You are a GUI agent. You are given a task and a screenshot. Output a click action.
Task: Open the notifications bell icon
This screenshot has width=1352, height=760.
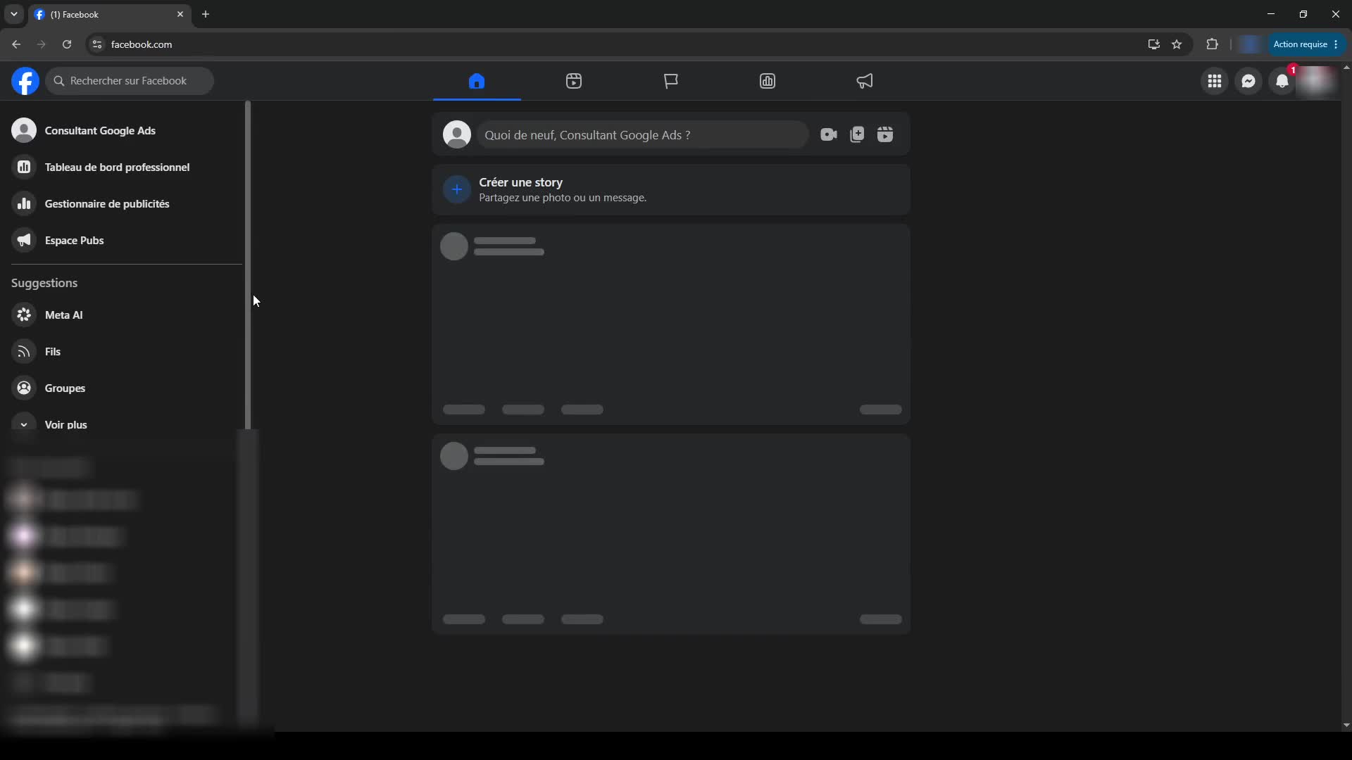point(1282,81)
